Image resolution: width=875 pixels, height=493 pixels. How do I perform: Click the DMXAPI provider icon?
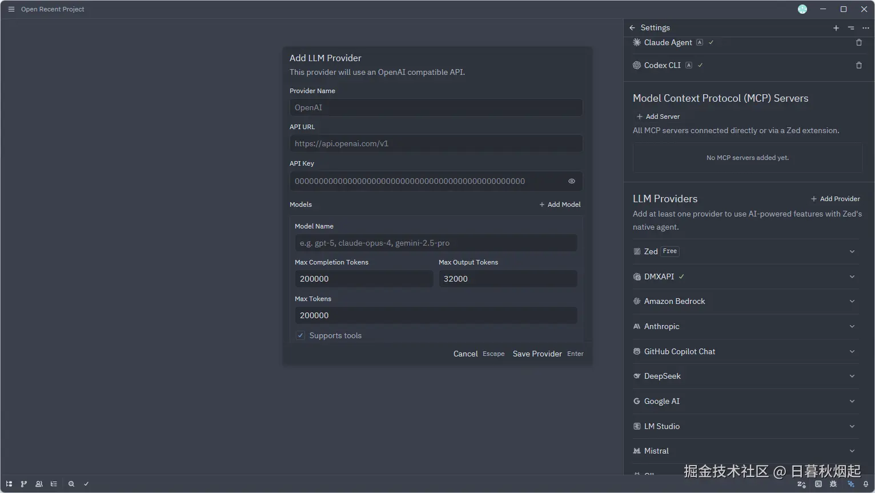[x=637, y=276]
